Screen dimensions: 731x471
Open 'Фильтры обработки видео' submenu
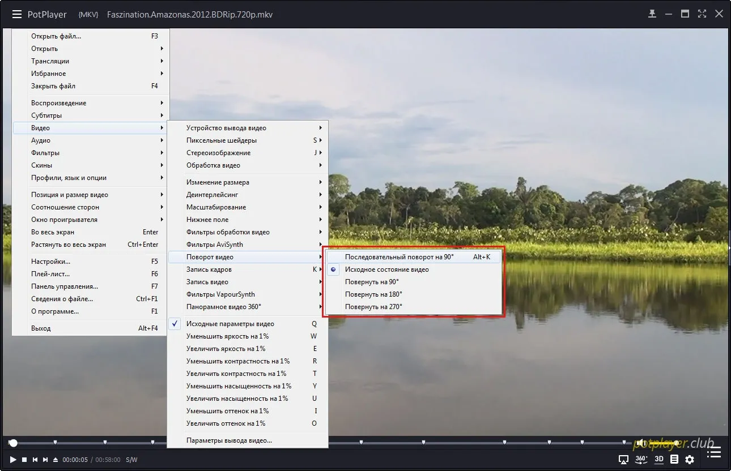pyautogui.click(x=248, y=232)
